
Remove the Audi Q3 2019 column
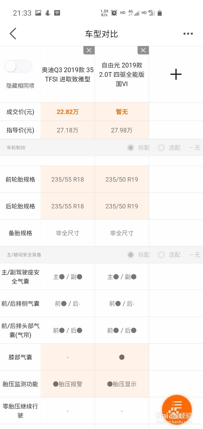click(89, 50)
